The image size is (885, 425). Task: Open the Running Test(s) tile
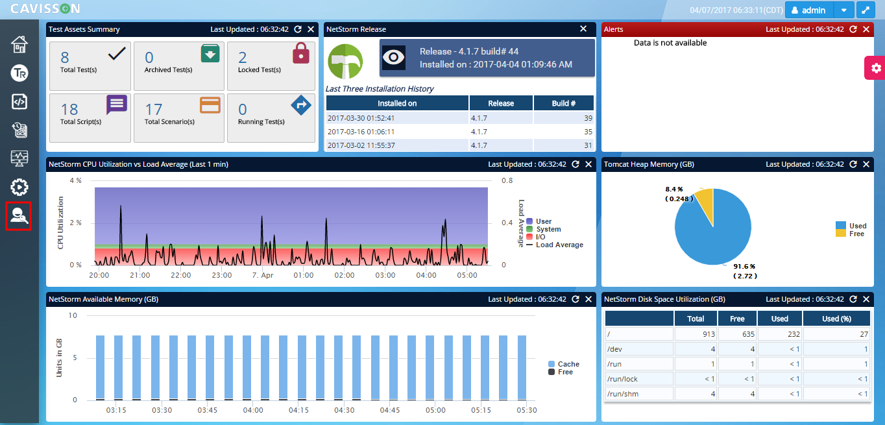tap(271, 118)
